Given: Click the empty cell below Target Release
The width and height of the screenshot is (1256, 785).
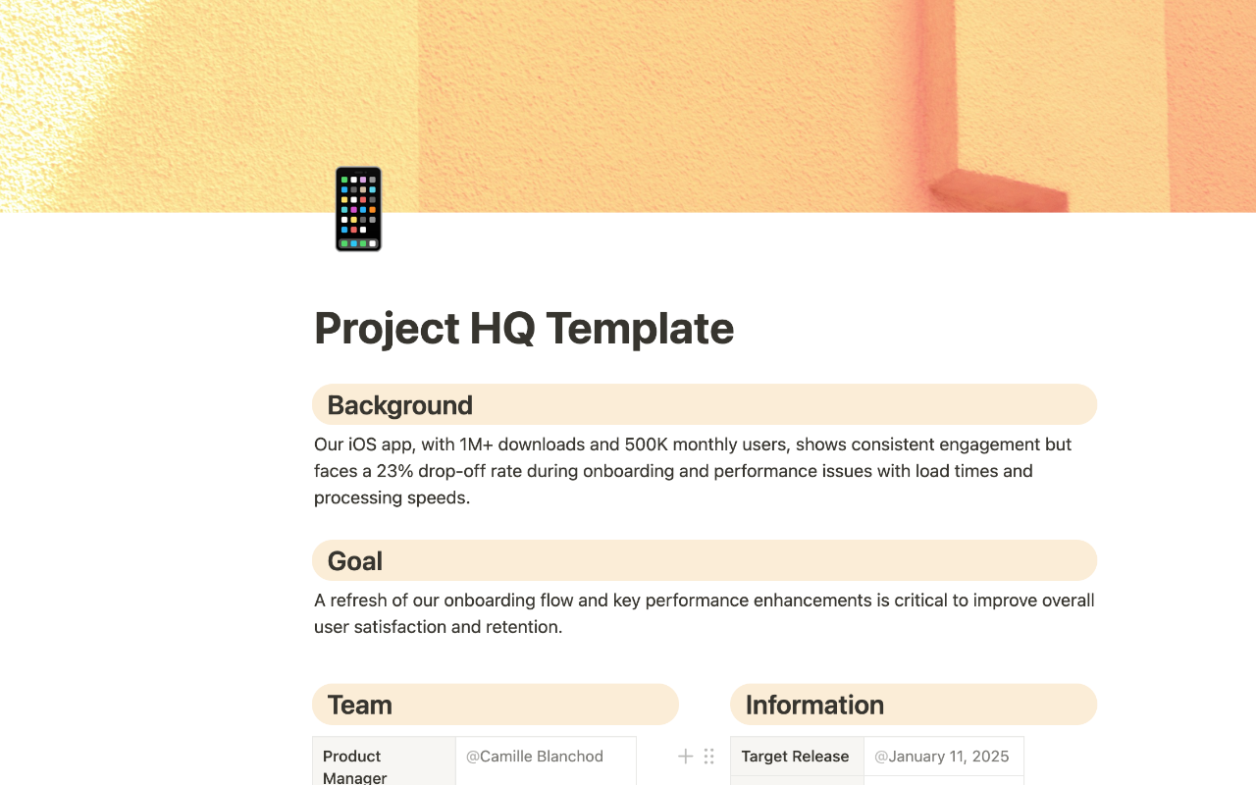Looking at the screenshot, I should [798, 781].
